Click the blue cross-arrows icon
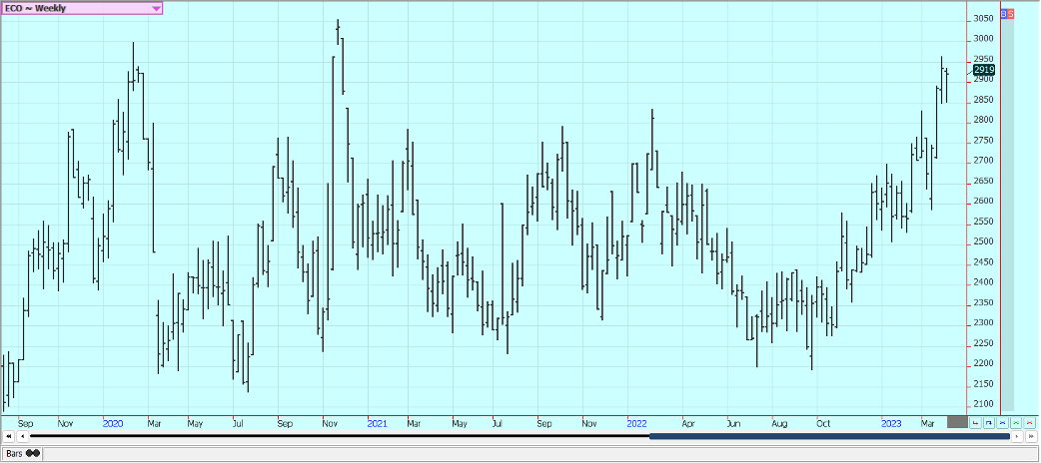This screenshot has width=1041, height=463. (x=1002, y=422)
